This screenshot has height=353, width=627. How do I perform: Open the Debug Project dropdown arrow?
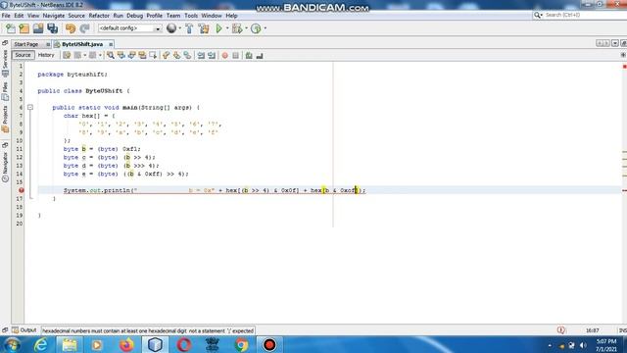(246, 28)
